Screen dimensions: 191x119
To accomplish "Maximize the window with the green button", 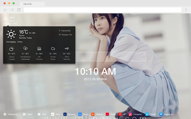I will coord(14,3).
